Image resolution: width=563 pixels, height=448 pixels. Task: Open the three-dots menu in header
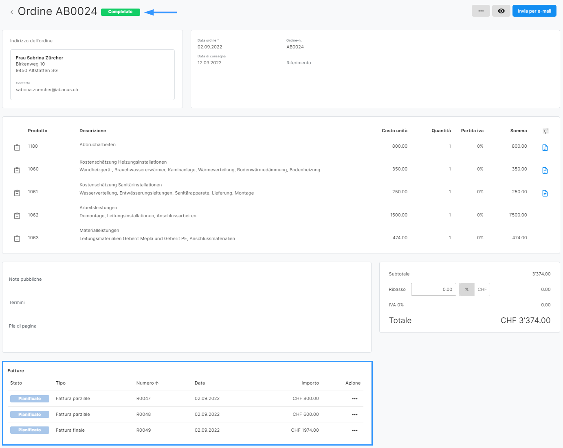point(481,11)
